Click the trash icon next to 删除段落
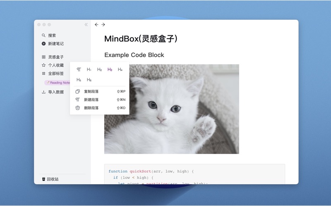This screenshot has width=331, height=206. click(x=78, y=108)
